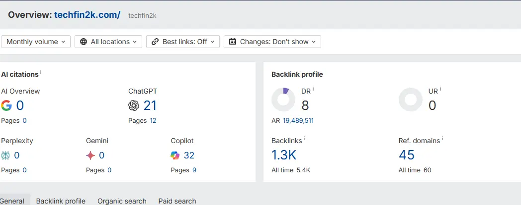Image resolution: width=521 pixels, height=205 pixels.
Task: Click the Gemini sparkle icon
Action: [x=90, y=155]
